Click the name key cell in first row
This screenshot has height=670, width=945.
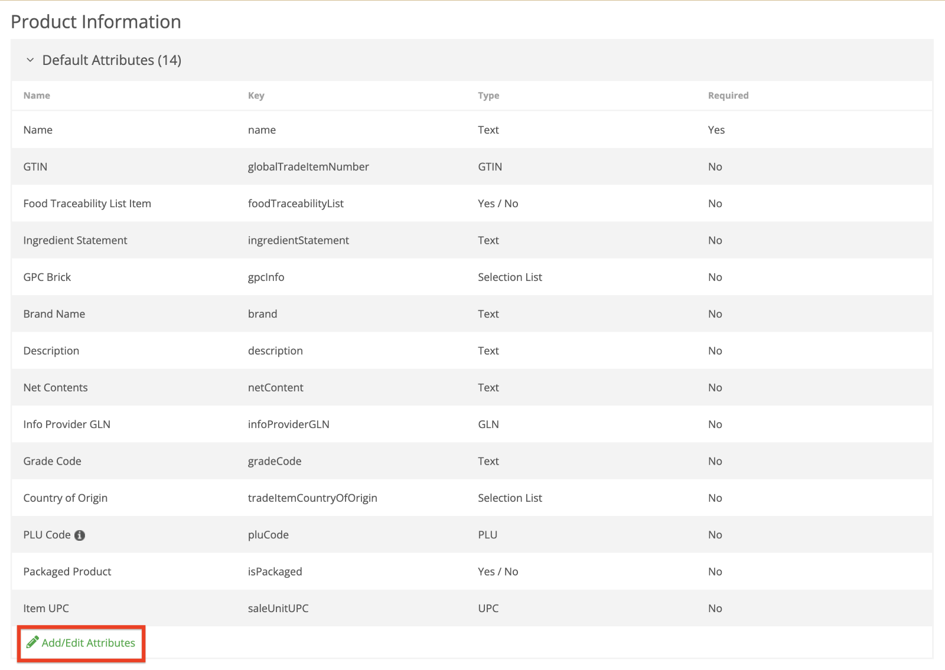click(x=262, y=130)
